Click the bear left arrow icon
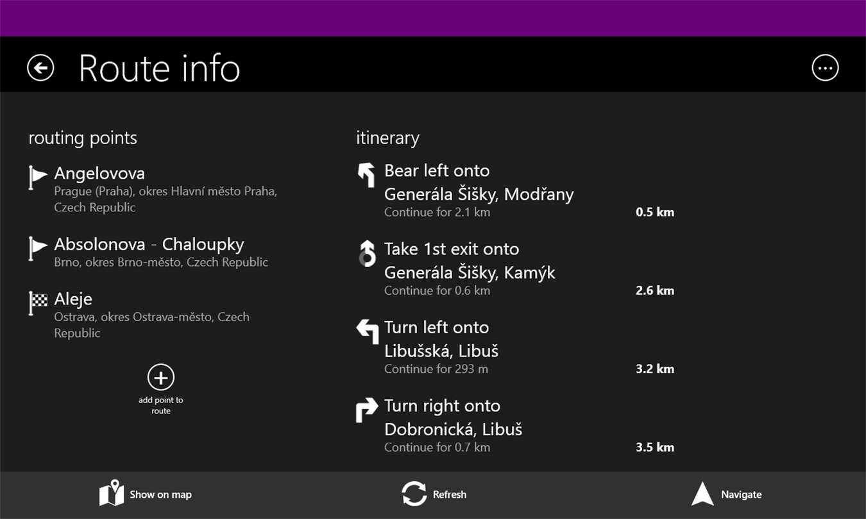Screen dimensions: 866x519 (366, 174)
